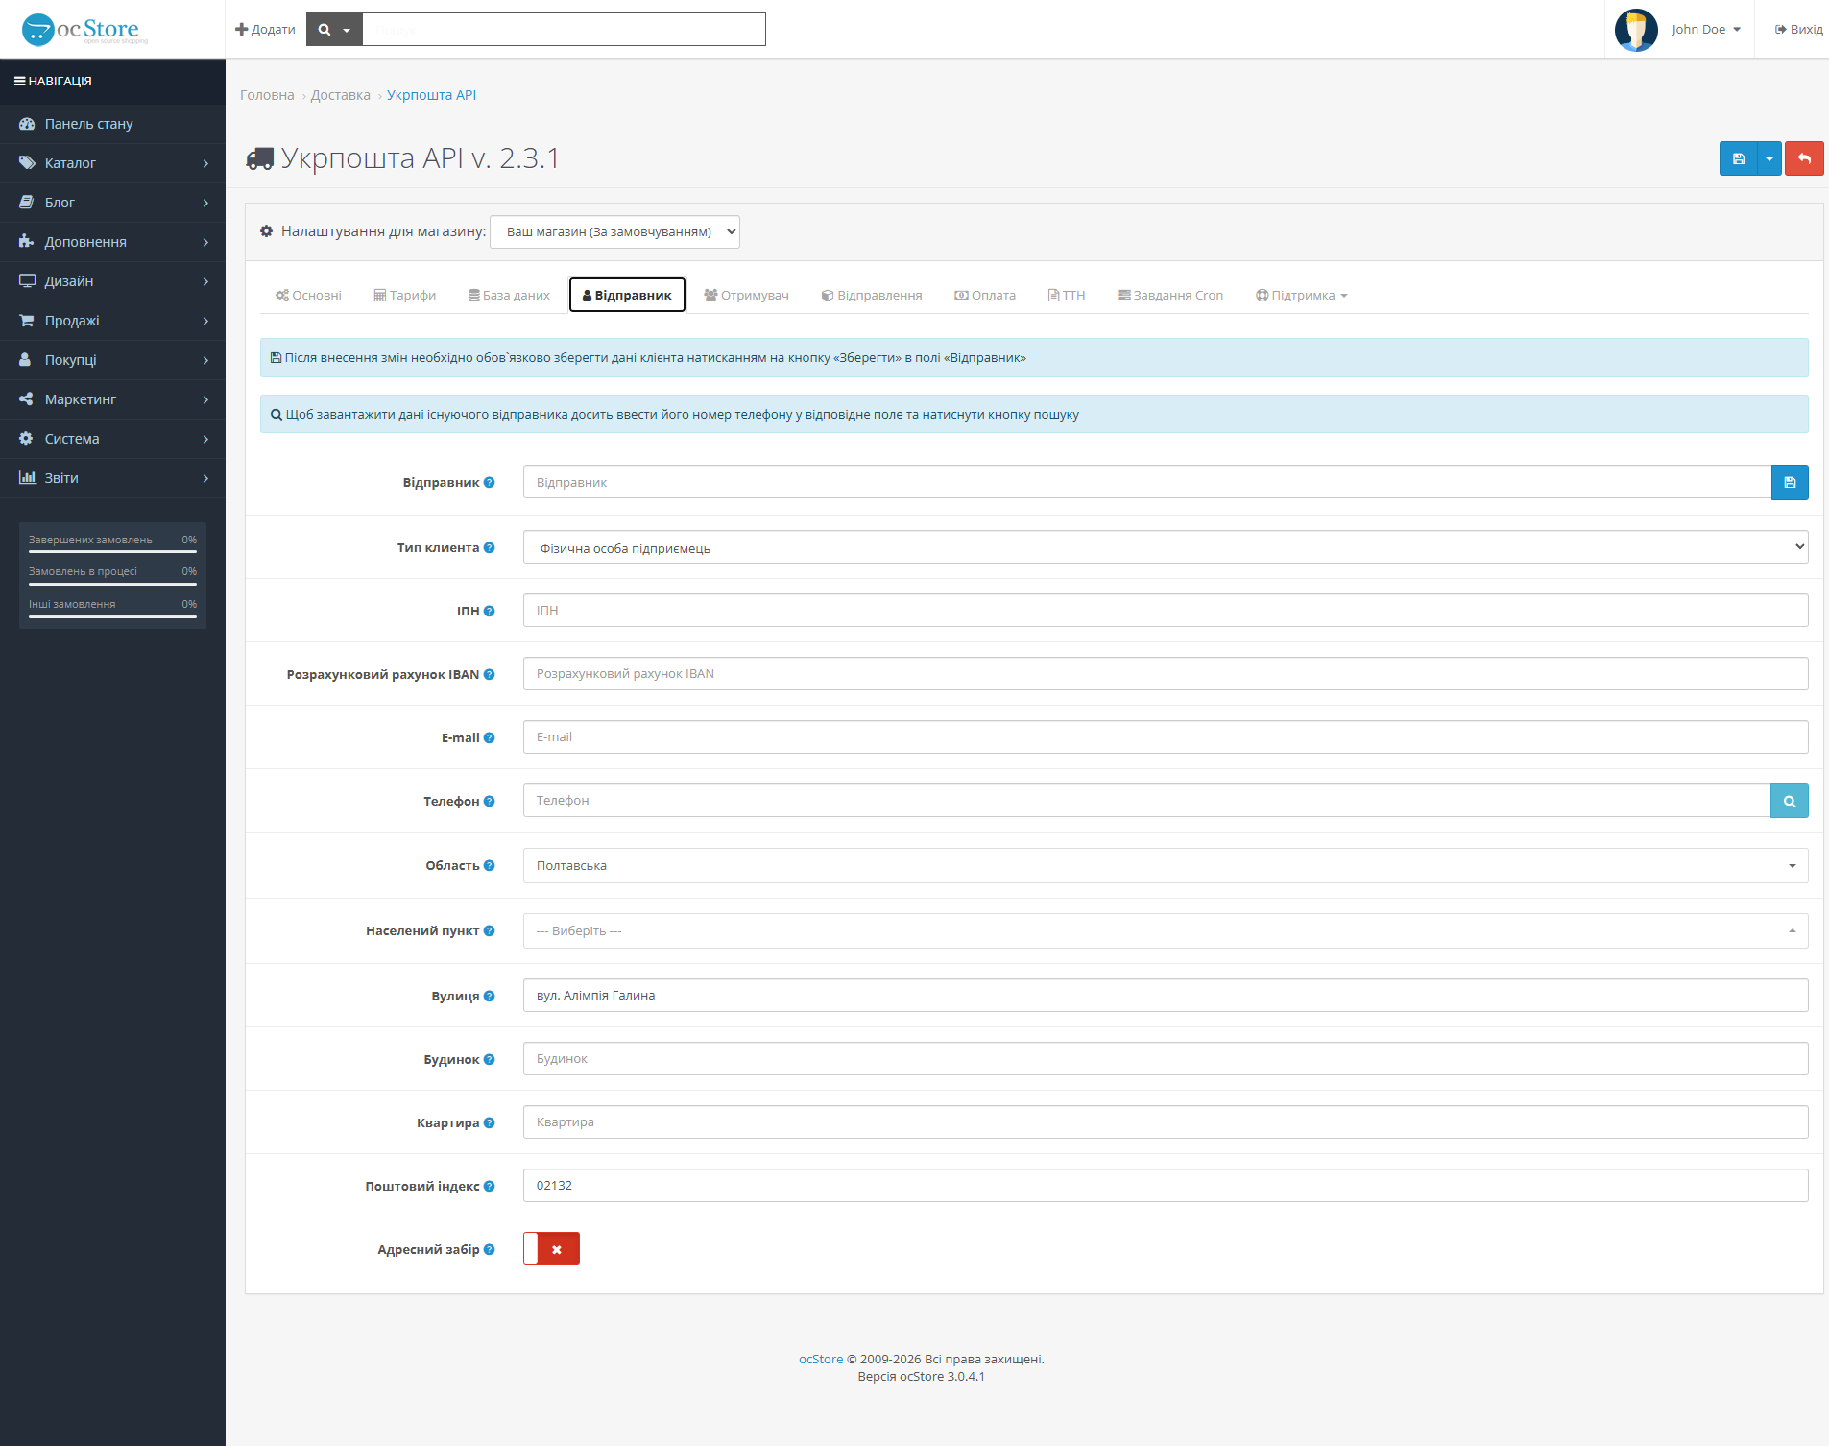This screenshot has width=1829, height=1446.
Task: Expand the Продажі sidebar menu
Action: (112, 321)
